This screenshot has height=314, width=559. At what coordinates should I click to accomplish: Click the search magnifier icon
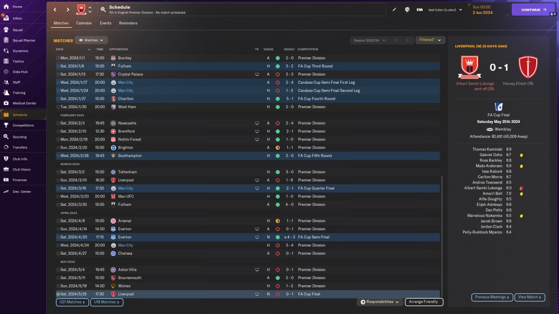tap(103, 9)
